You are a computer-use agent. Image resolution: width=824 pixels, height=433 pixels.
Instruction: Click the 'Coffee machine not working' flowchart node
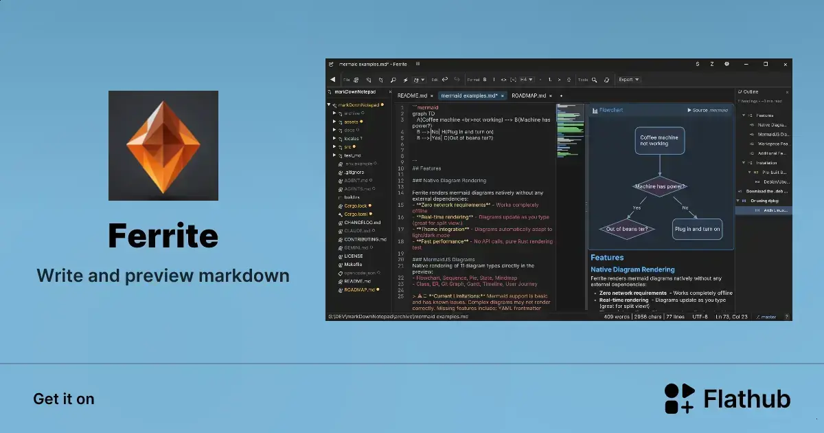659,140
